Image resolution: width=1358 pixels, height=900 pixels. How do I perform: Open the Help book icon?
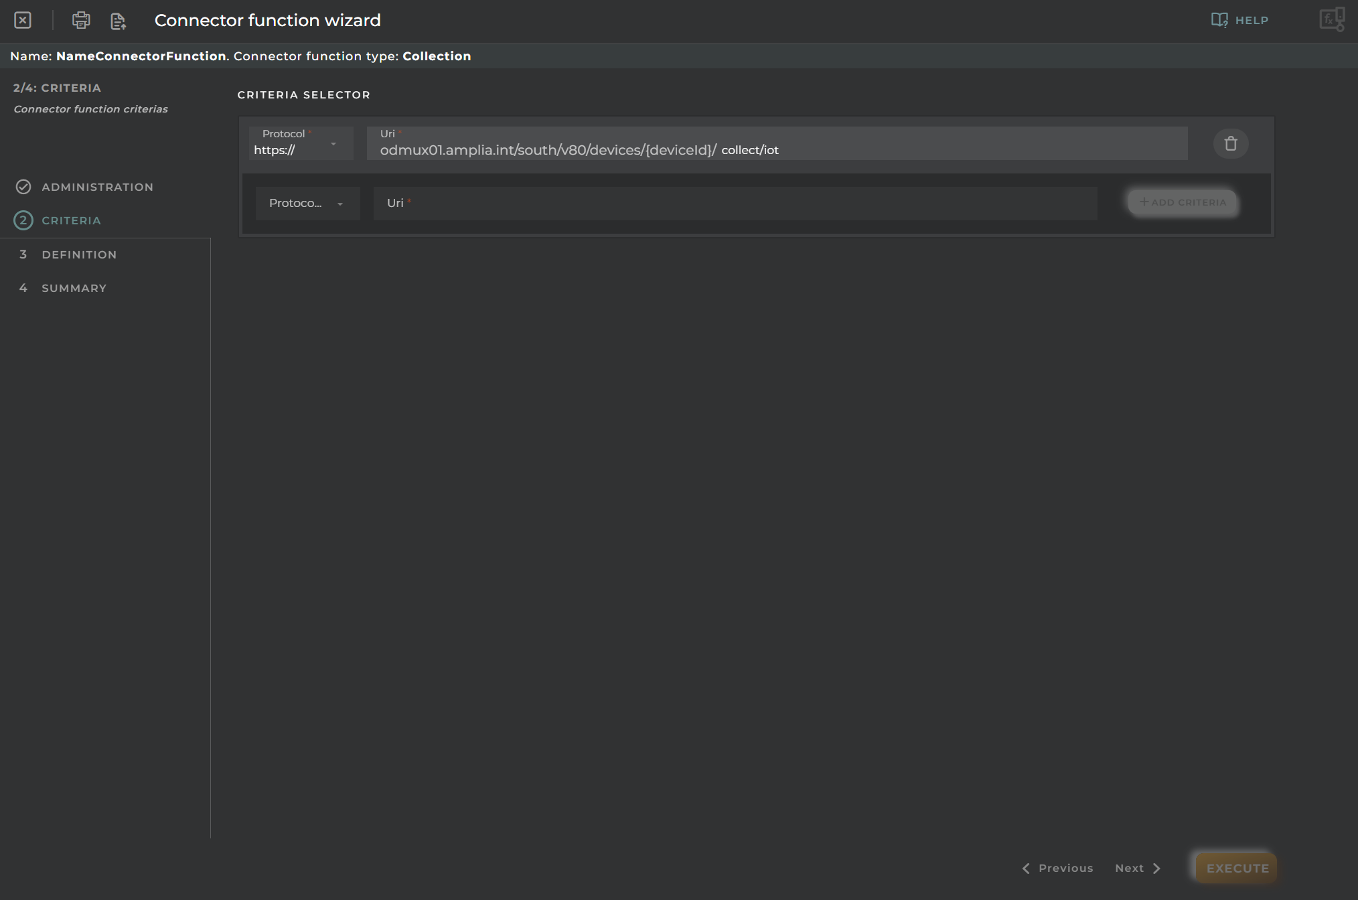[x=1219, y=20]
